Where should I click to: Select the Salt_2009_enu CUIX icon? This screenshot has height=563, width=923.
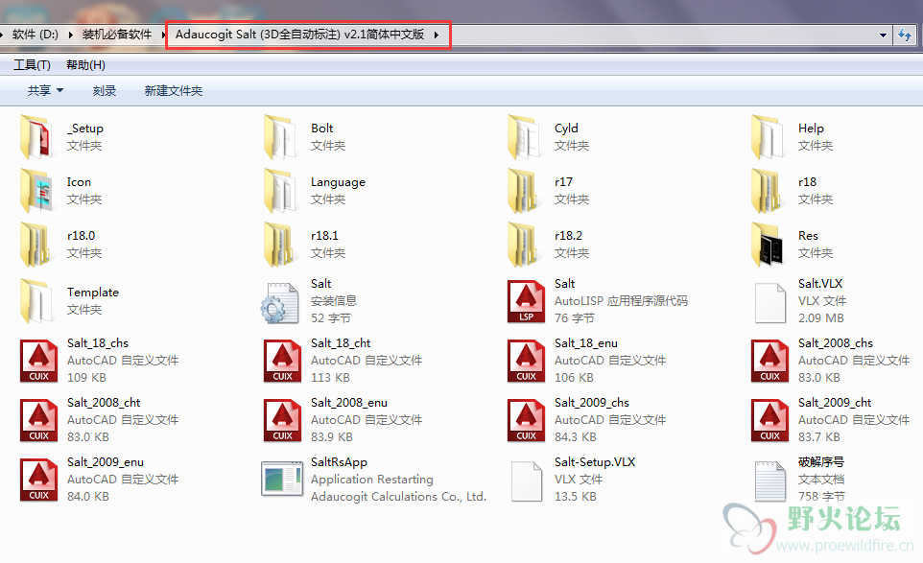[38, 481]
